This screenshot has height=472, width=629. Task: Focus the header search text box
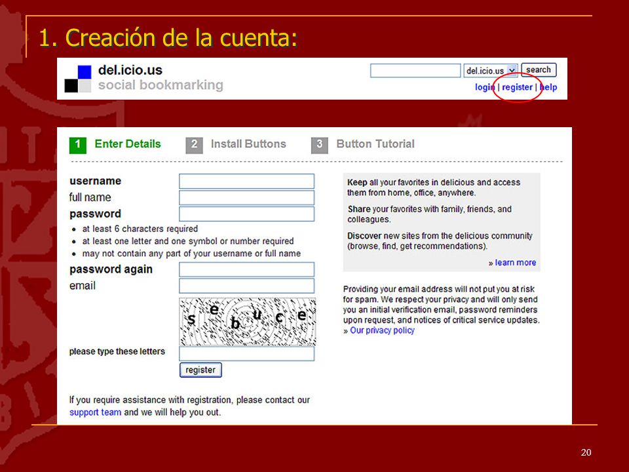[x=415, y=71]
